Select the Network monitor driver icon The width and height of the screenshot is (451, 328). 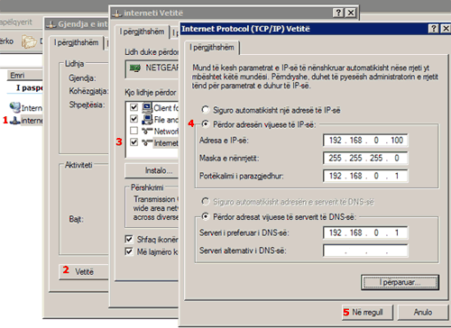(x=147, y=131)
